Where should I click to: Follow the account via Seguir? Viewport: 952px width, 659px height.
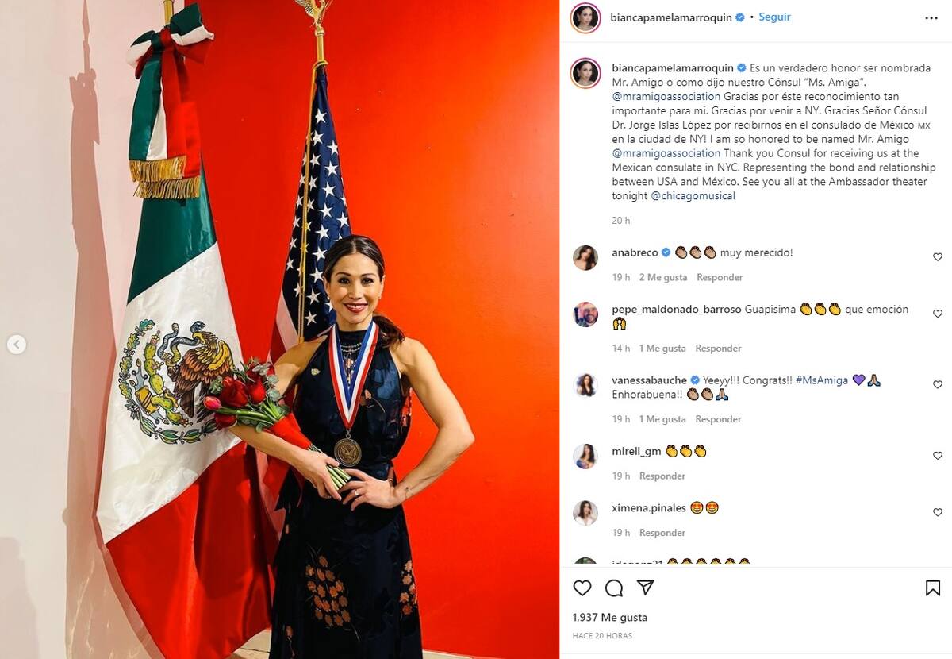[x=774, y=17]
